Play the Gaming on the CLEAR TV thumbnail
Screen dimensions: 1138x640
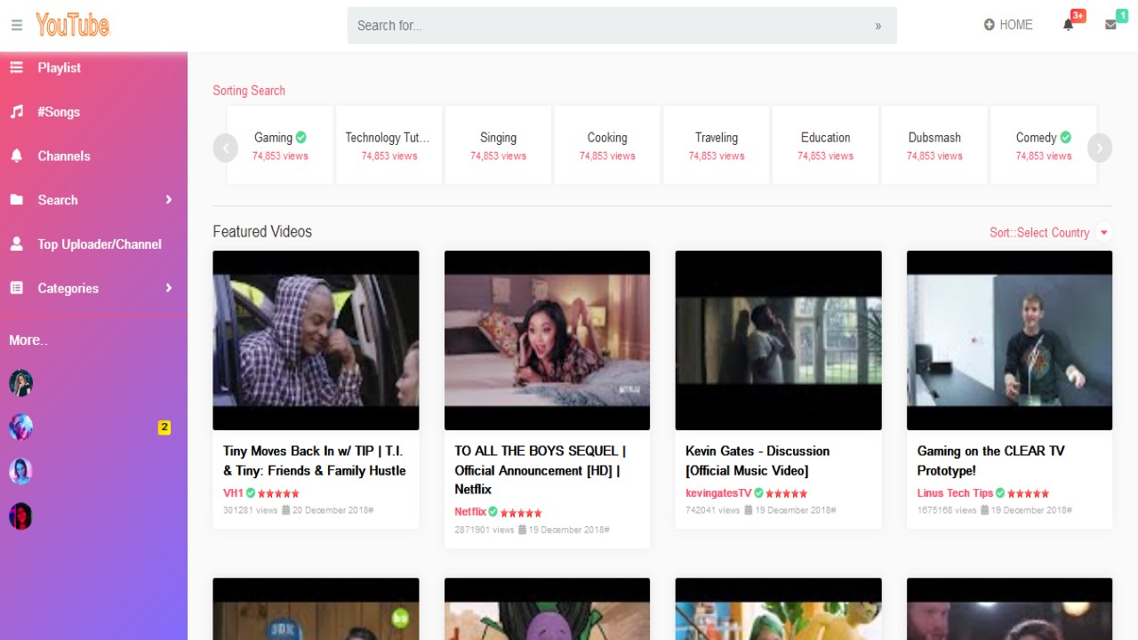tap(1010, 340)
